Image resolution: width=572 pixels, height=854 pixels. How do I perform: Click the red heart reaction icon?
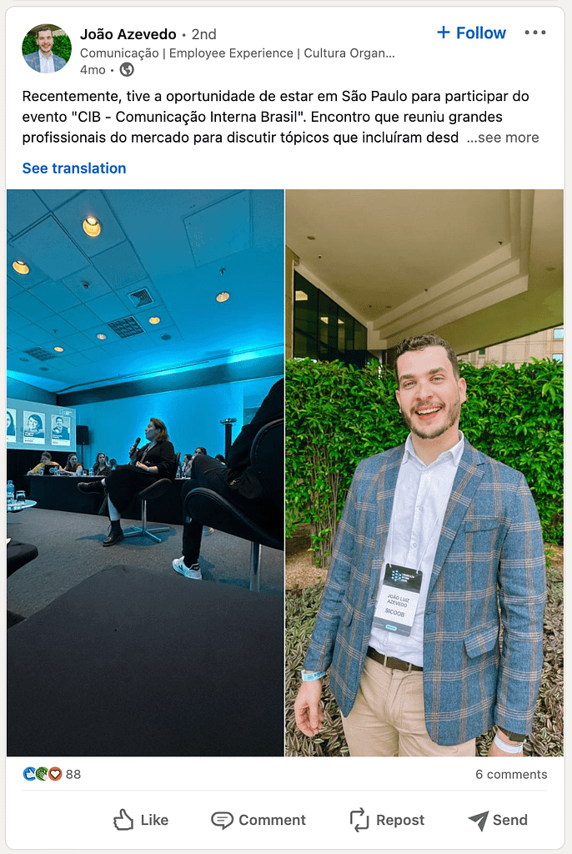55,774
